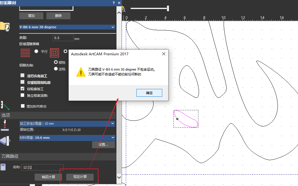Toggle the engrave-only profile checkbox
This screenshot has width=298, height=186.
(23, 82)
